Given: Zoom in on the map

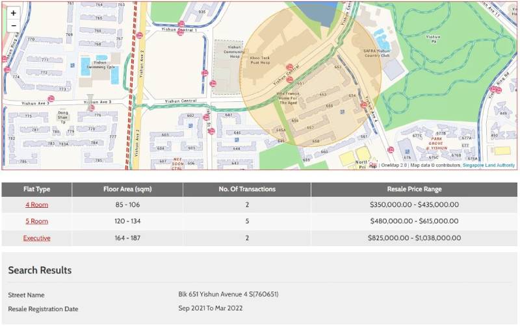Looking at the screenshot, I should point(13,13).
